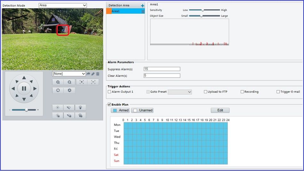Open the Detection Mode dropdown

pos(63,5)
